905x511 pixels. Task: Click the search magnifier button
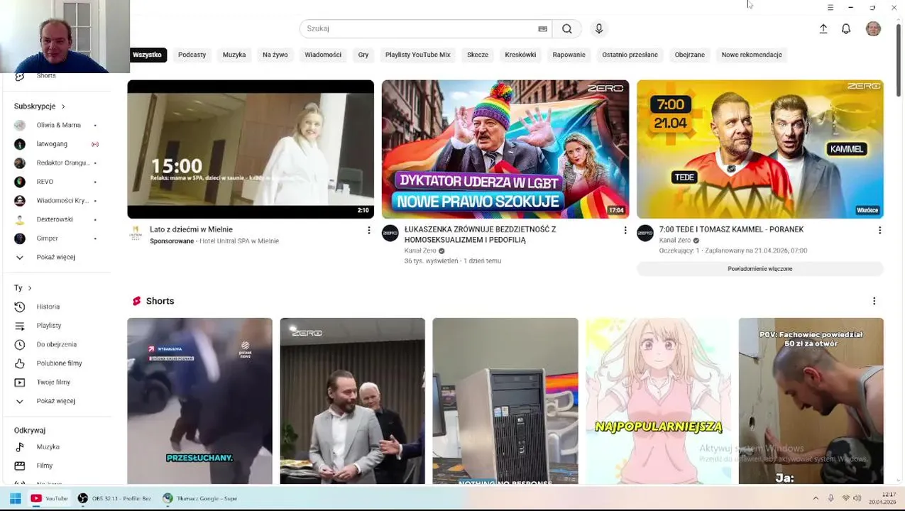click(566, 29)
